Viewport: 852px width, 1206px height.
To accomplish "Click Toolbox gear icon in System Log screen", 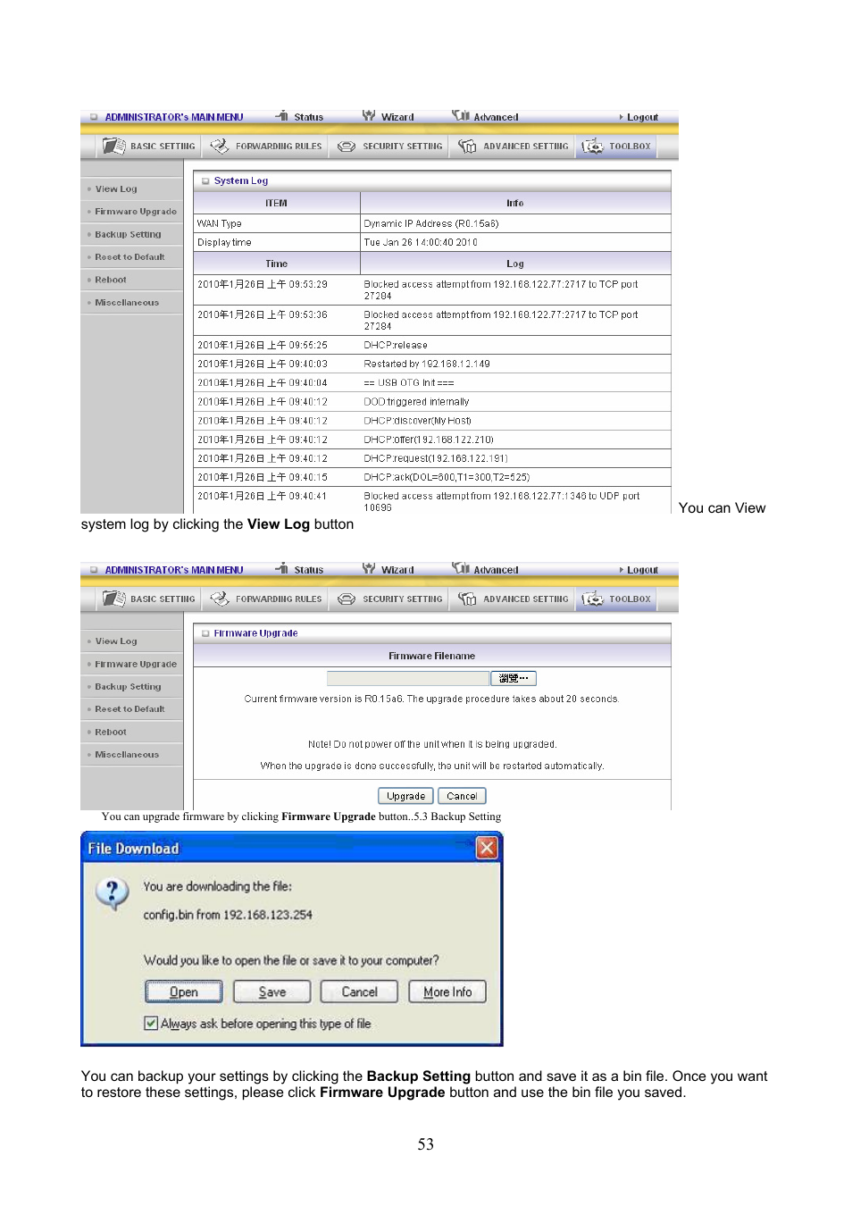I will (x=593, y=146).
